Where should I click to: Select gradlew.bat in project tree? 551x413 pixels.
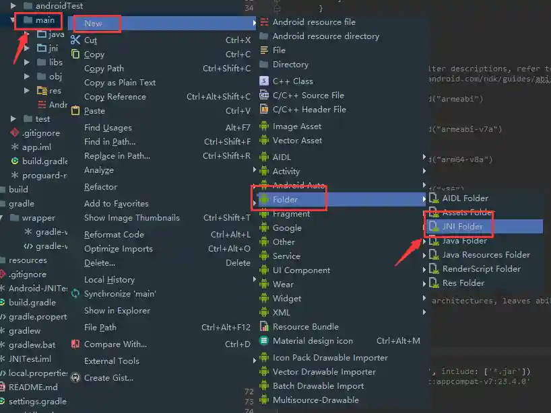point(32,345)
